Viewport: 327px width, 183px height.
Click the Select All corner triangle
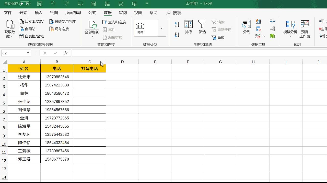[5, 62]
